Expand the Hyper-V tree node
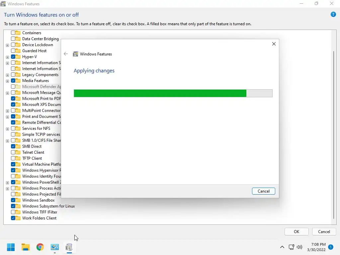 pyautogui.click(x=7, y=57)
